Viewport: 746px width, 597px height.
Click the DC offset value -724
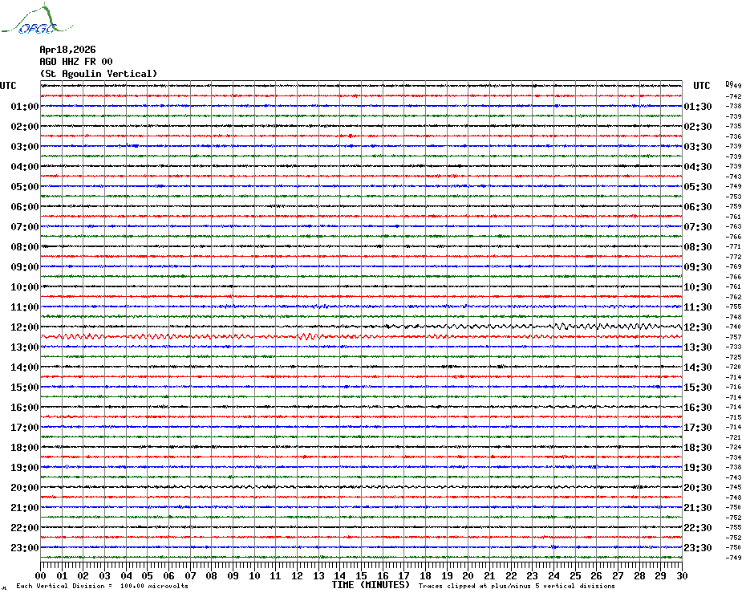click(734, 448)
